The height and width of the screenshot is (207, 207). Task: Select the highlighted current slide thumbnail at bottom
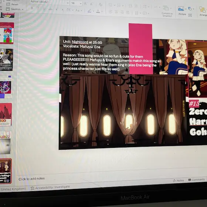[x=6, y=171]
